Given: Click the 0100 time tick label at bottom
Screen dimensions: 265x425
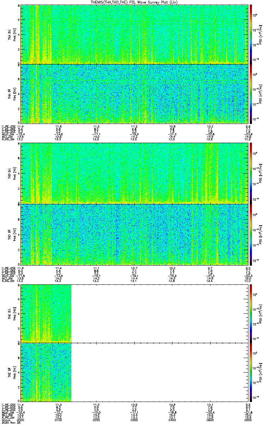Looking at the screenshot, I should pyautogui.click(x=58, y=420).
